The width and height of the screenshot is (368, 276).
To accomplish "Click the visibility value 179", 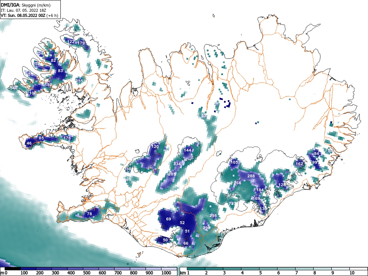I will [81, 43].
